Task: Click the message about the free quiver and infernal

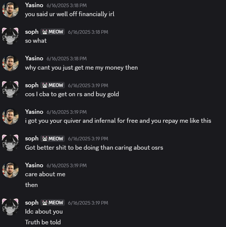Action: pyautogui.click(x=118, y=121)
